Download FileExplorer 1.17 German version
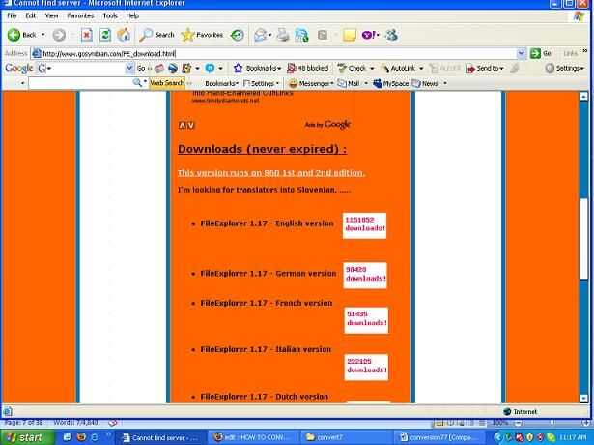The image size is (594, 445). pyautogui.click(x=268, y=274)
